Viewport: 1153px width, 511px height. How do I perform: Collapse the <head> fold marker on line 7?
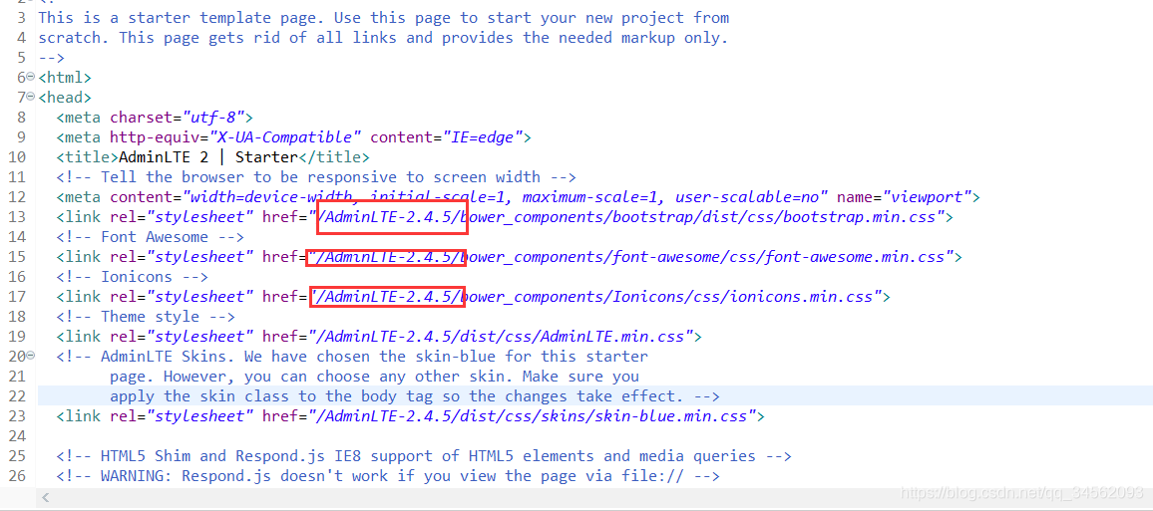click(30, 97)
